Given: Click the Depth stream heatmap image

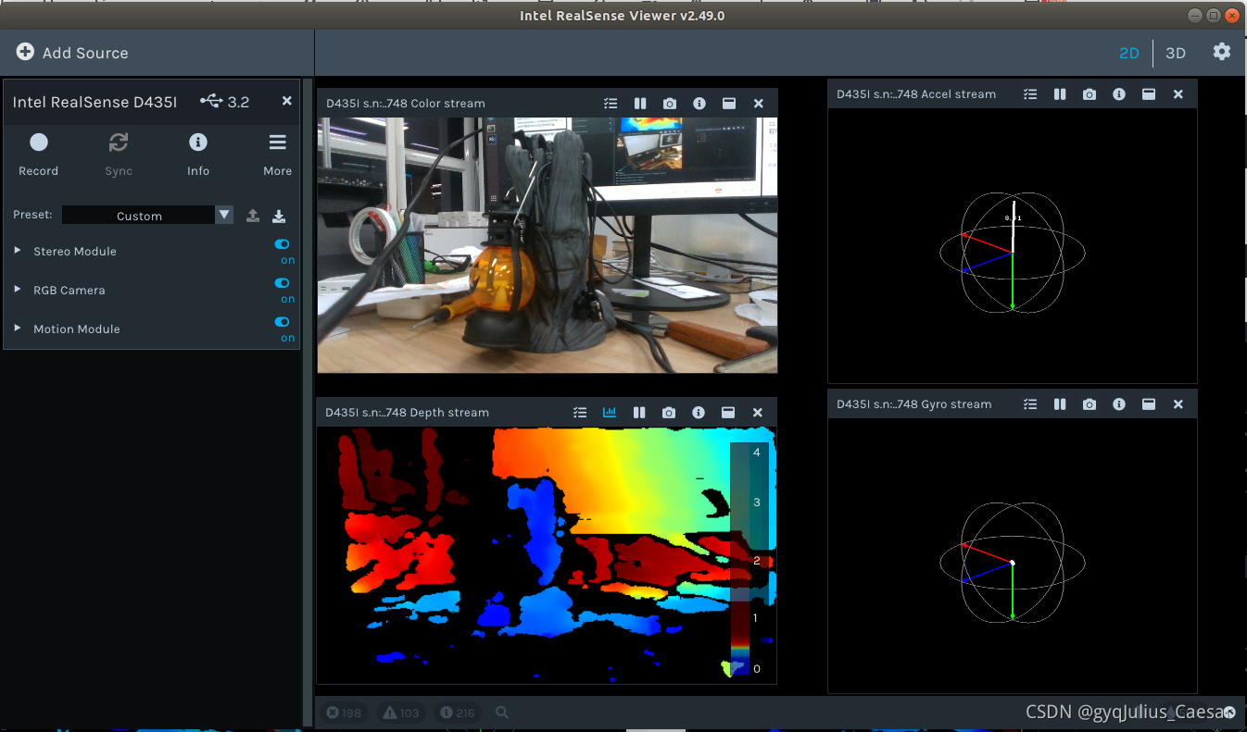Looking at the screenshot, I should point(547,555).
